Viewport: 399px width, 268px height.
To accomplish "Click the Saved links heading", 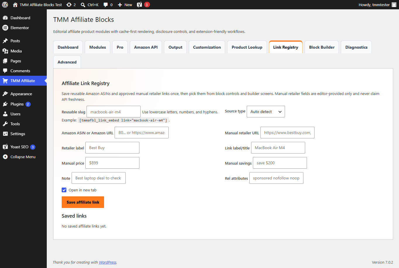I will point(74,216).
